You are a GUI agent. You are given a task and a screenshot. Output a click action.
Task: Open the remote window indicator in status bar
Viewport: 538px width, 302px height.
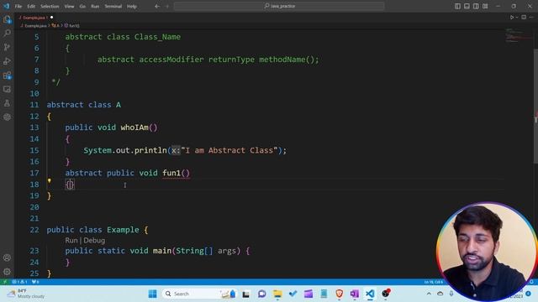pyautogui.click(x=5, y=282)
